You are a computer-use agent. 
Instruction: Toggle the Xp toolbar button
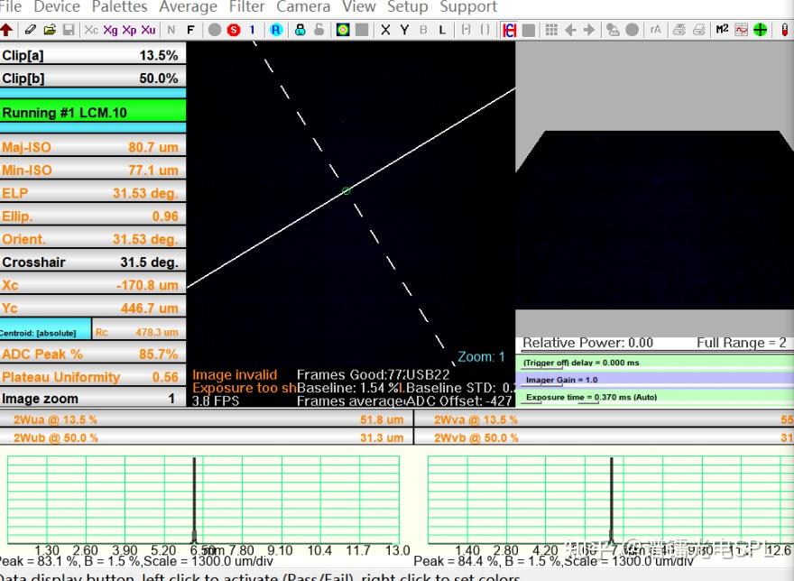point(129,30)
